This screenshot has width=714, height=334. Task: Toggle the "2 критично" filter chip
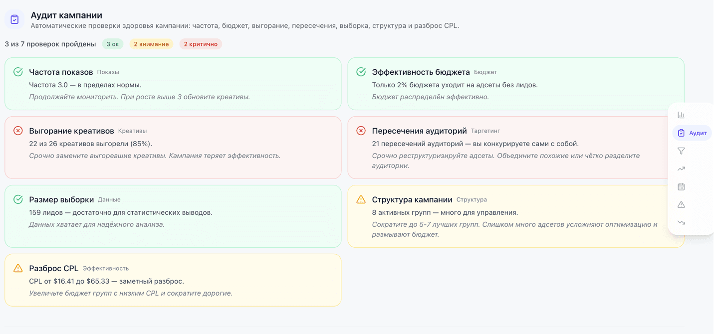pyautogui.click(x=201, y=44)
